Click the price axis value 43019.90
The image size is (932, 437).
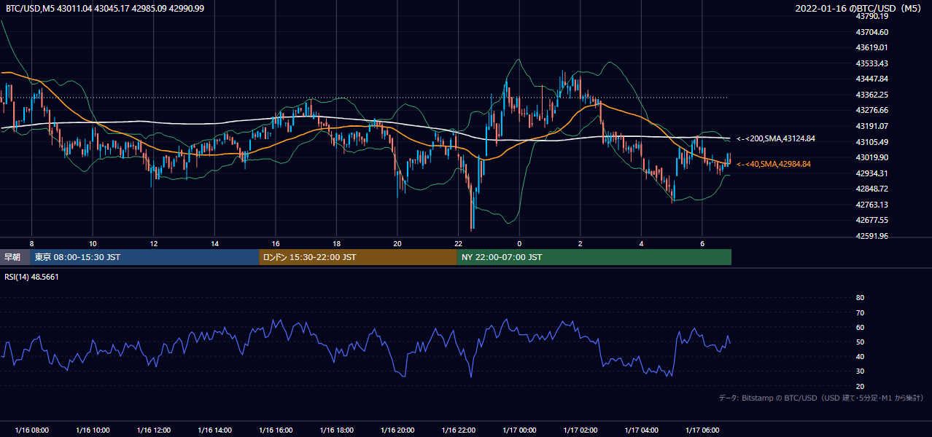coord(871,157)
